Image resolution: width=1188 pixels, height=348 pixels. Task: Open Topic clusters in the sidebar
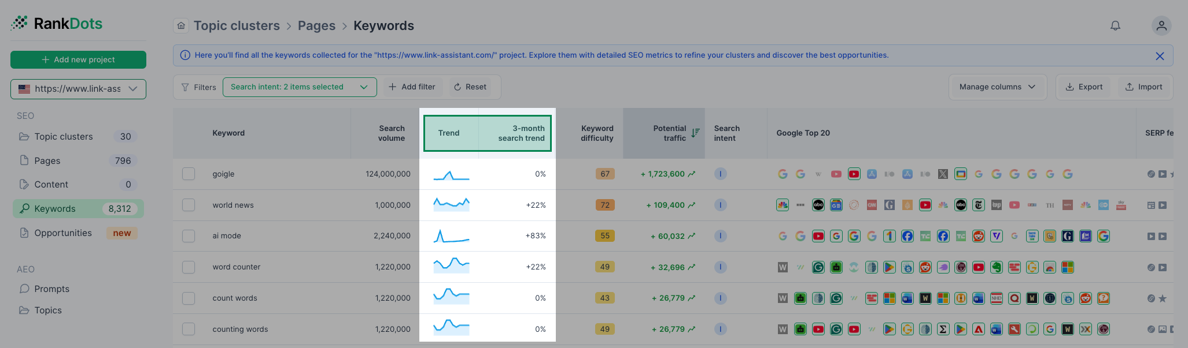(x=78, y=137)
